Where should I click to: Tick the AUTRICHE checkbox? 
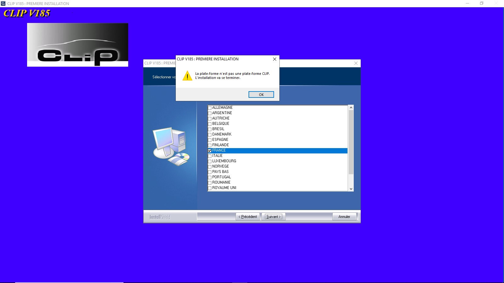point(210,119)
